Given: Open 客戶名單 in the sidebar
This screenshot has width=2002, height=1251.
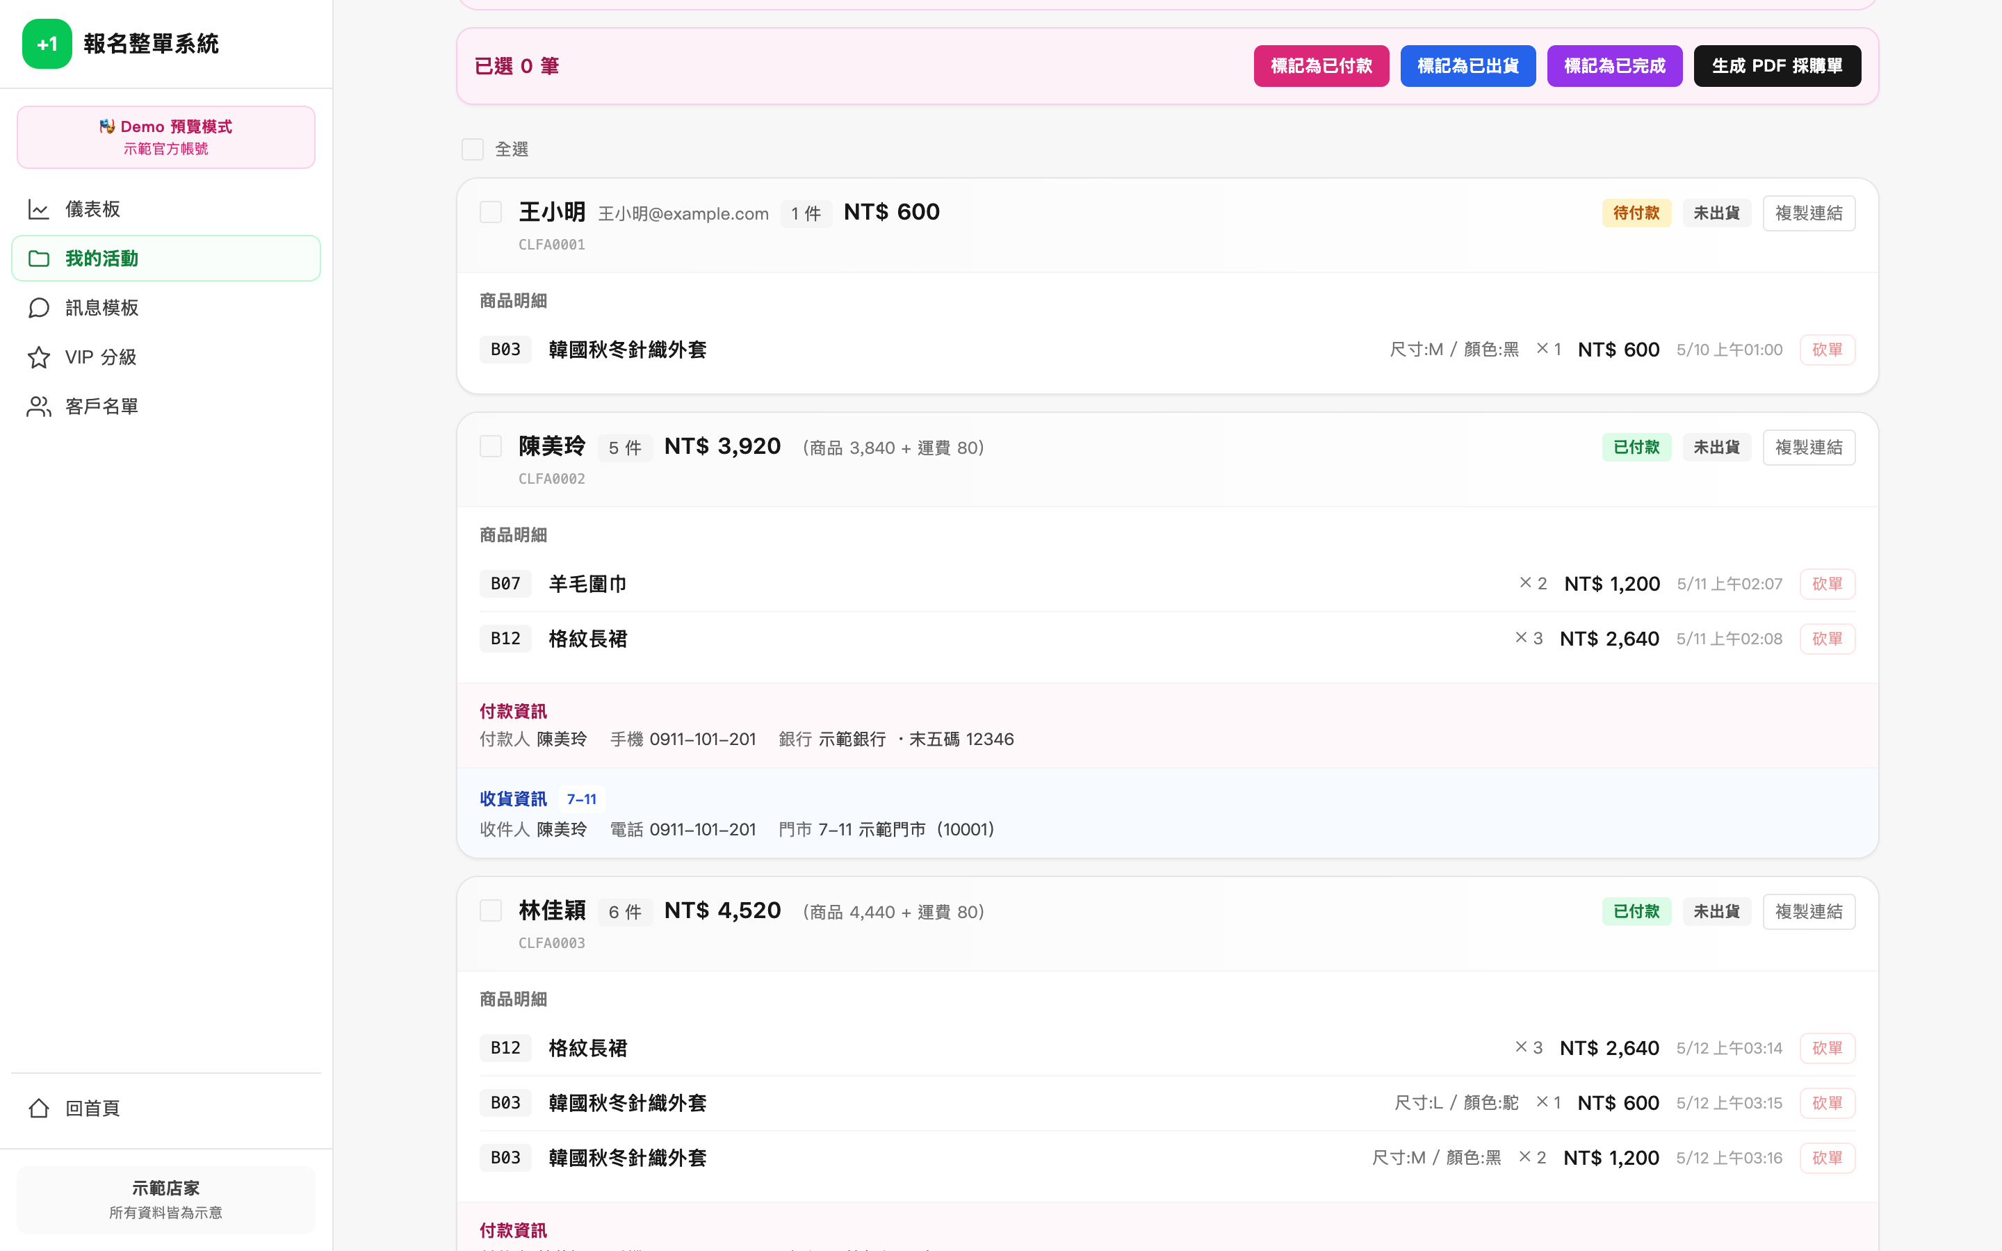Looking at the screenshot, I should click(x=166, y=407).
